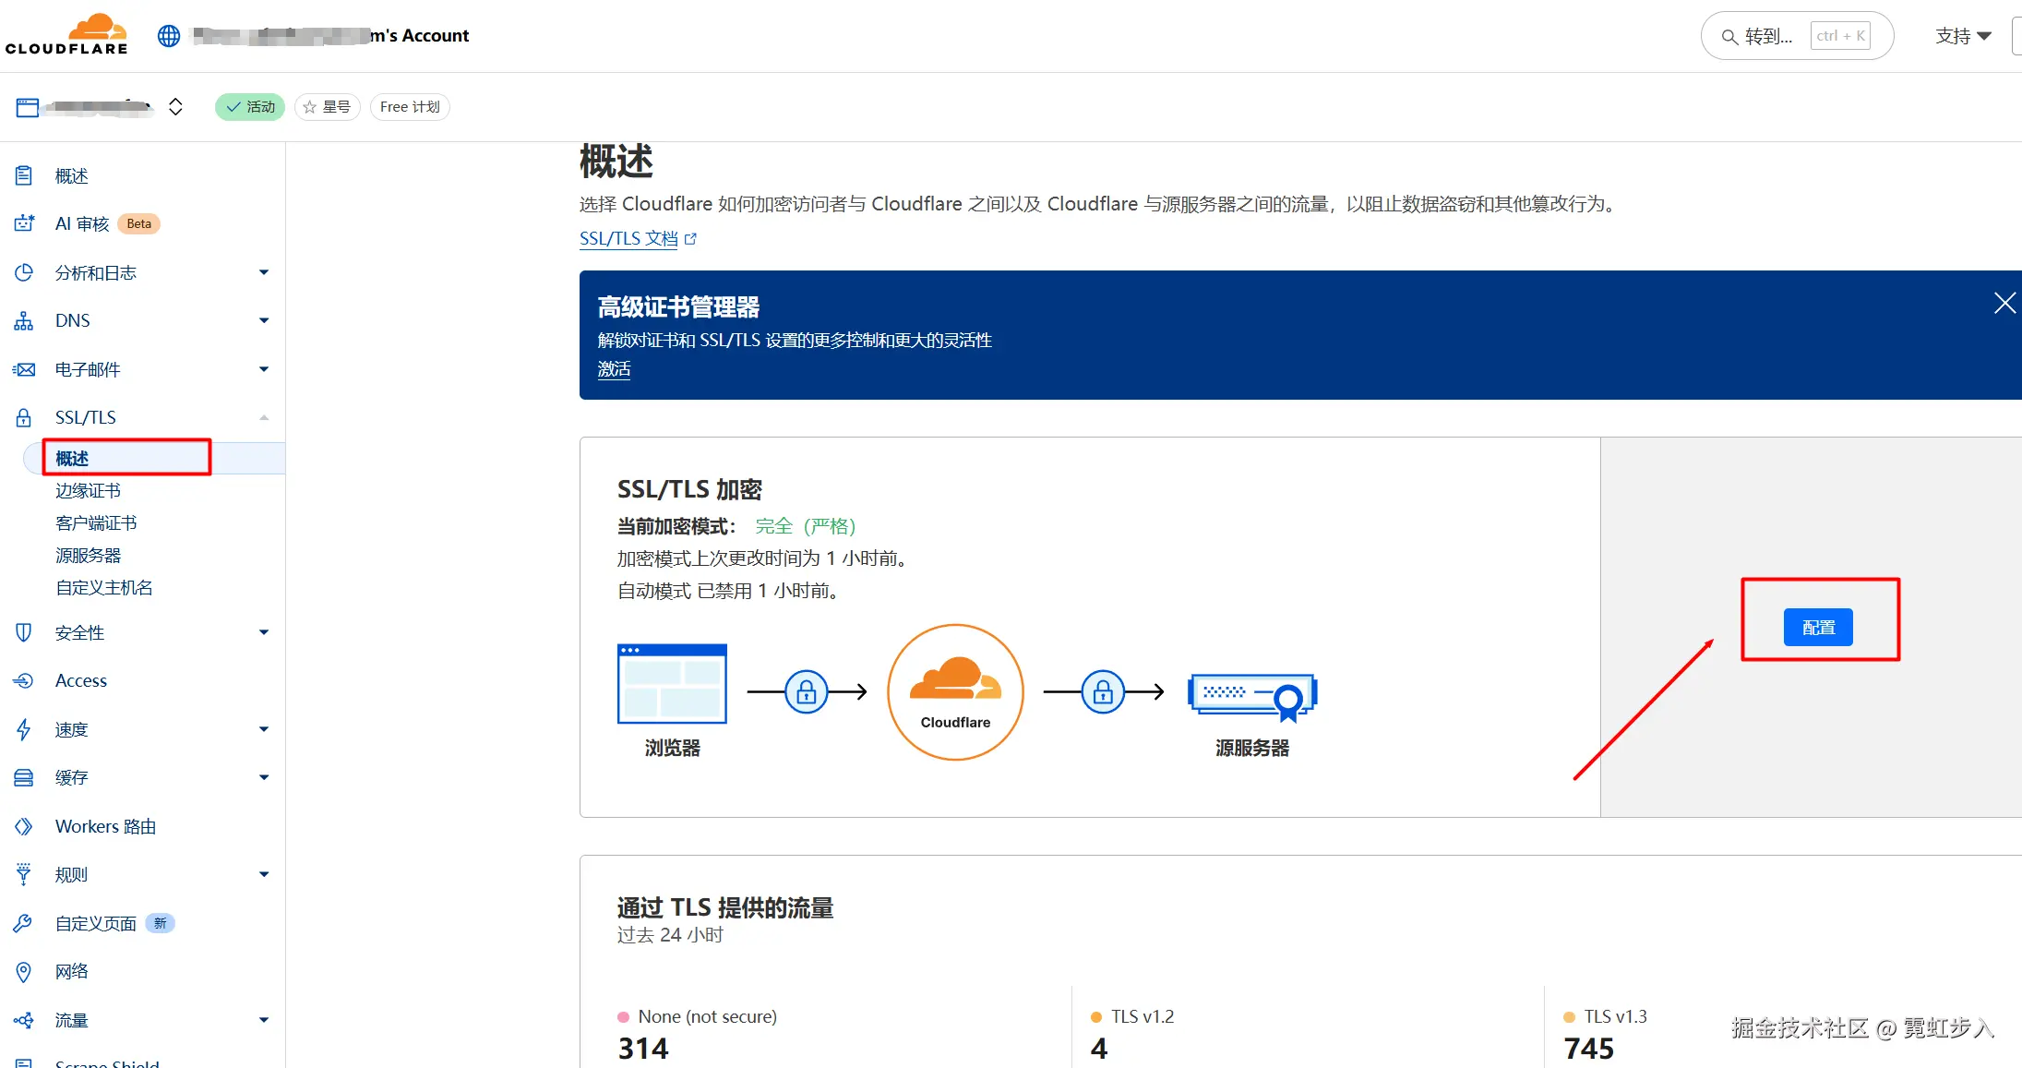
Task: Open the domain switcher chevrons
Action: 175,107
